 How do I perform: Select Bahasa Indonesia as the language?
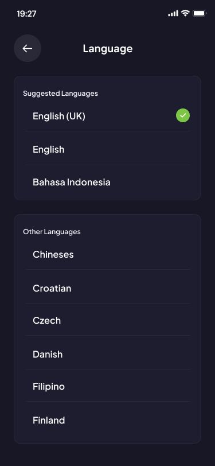(108, 182)
